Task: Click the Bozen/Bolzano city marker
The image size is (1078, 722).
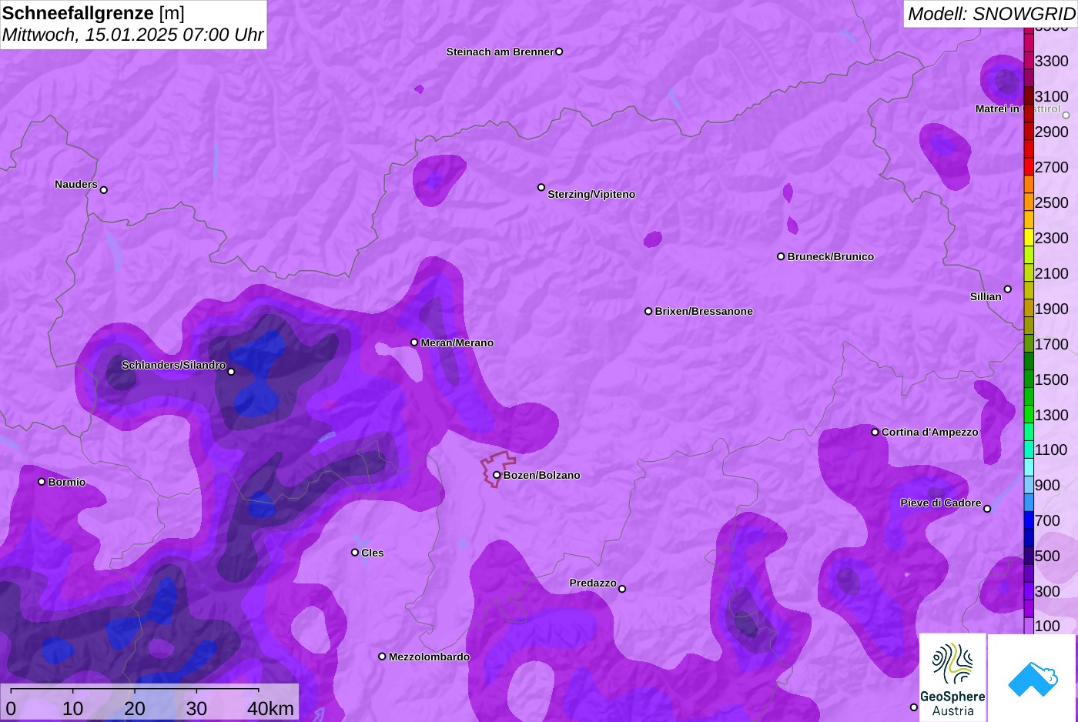Action: [x=497, y=475]
